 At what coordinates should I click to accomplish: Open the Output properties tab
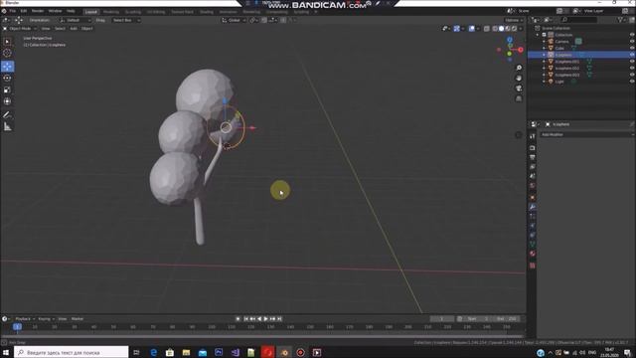(x=533, y=157)
